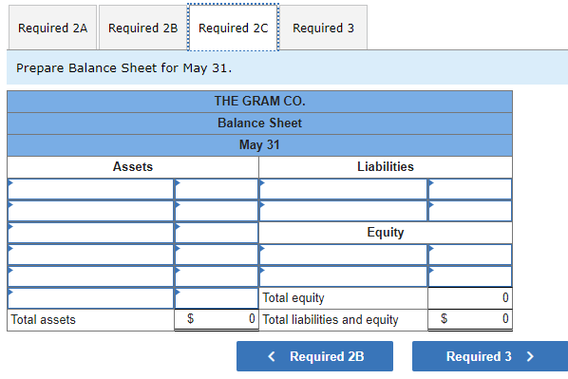Open fifth asset name dropdown row
The height and width of the screenshot is (379, 568).
pyautogui.click(x=90, y=276)
